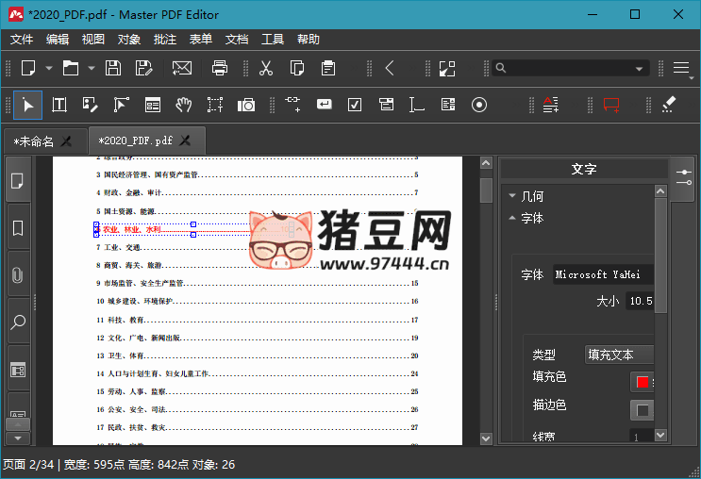Image resolution: width=701 pixels, height=479 pixels.
Task: Open the 工具 menu
Action: (x=273, y=40)
